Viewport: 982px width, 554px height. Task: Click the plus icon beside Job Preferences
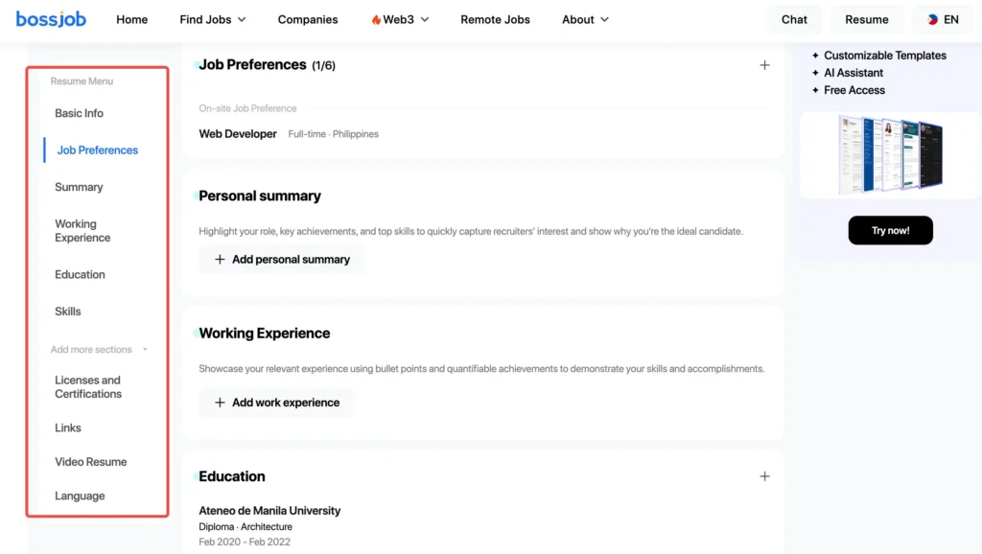[x=764, y=65]
